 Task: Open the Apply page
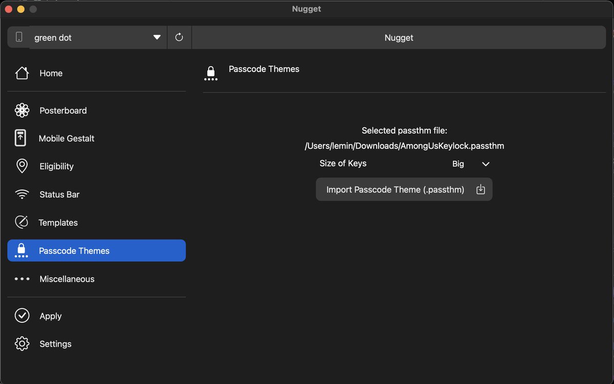(x=97, y=316)
